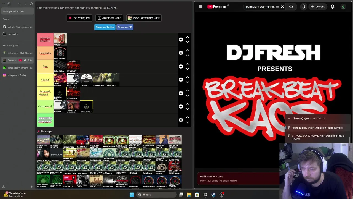Open the Alignment Chart button
Image resolution: width=353 pixels, height=199 pixels.
pyautogui.click(x=109, y=18)
